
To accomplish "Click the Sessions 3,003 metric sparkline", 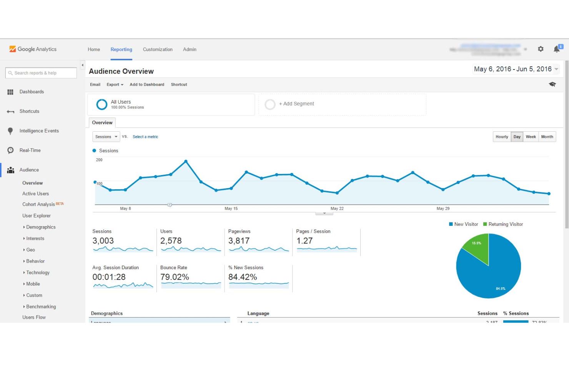I will [x=123, y=249].
